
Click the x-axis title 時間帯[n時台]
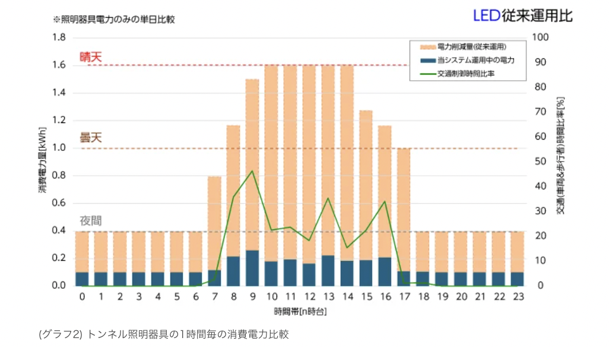300,311
